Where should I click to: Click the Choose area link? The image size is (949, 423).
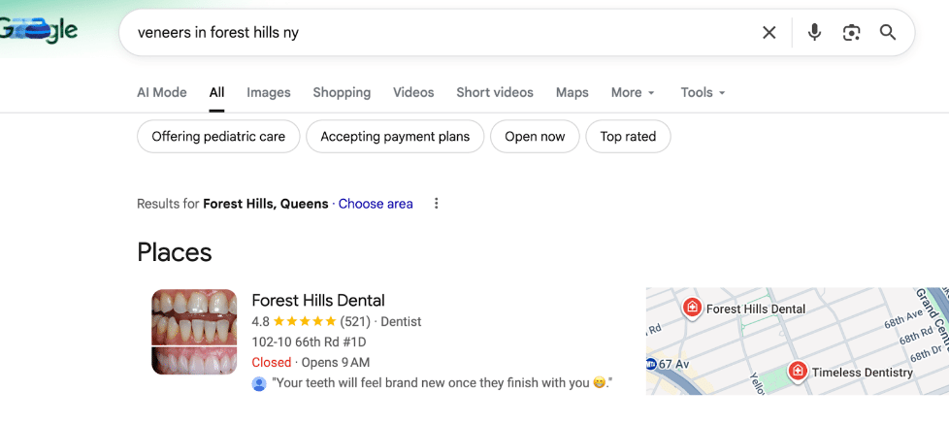tap(376, 204)
